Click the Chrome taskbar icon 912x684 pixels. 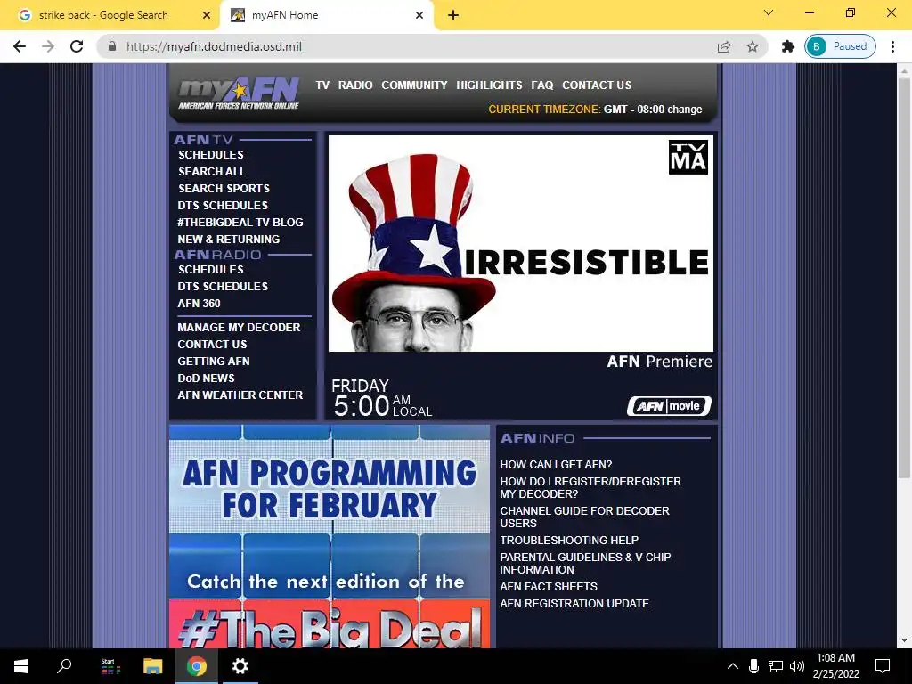(197, 666)
